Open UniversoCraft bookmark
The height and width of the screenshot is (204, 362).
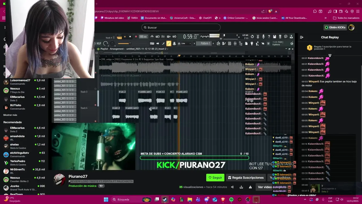tap(183, 18)
